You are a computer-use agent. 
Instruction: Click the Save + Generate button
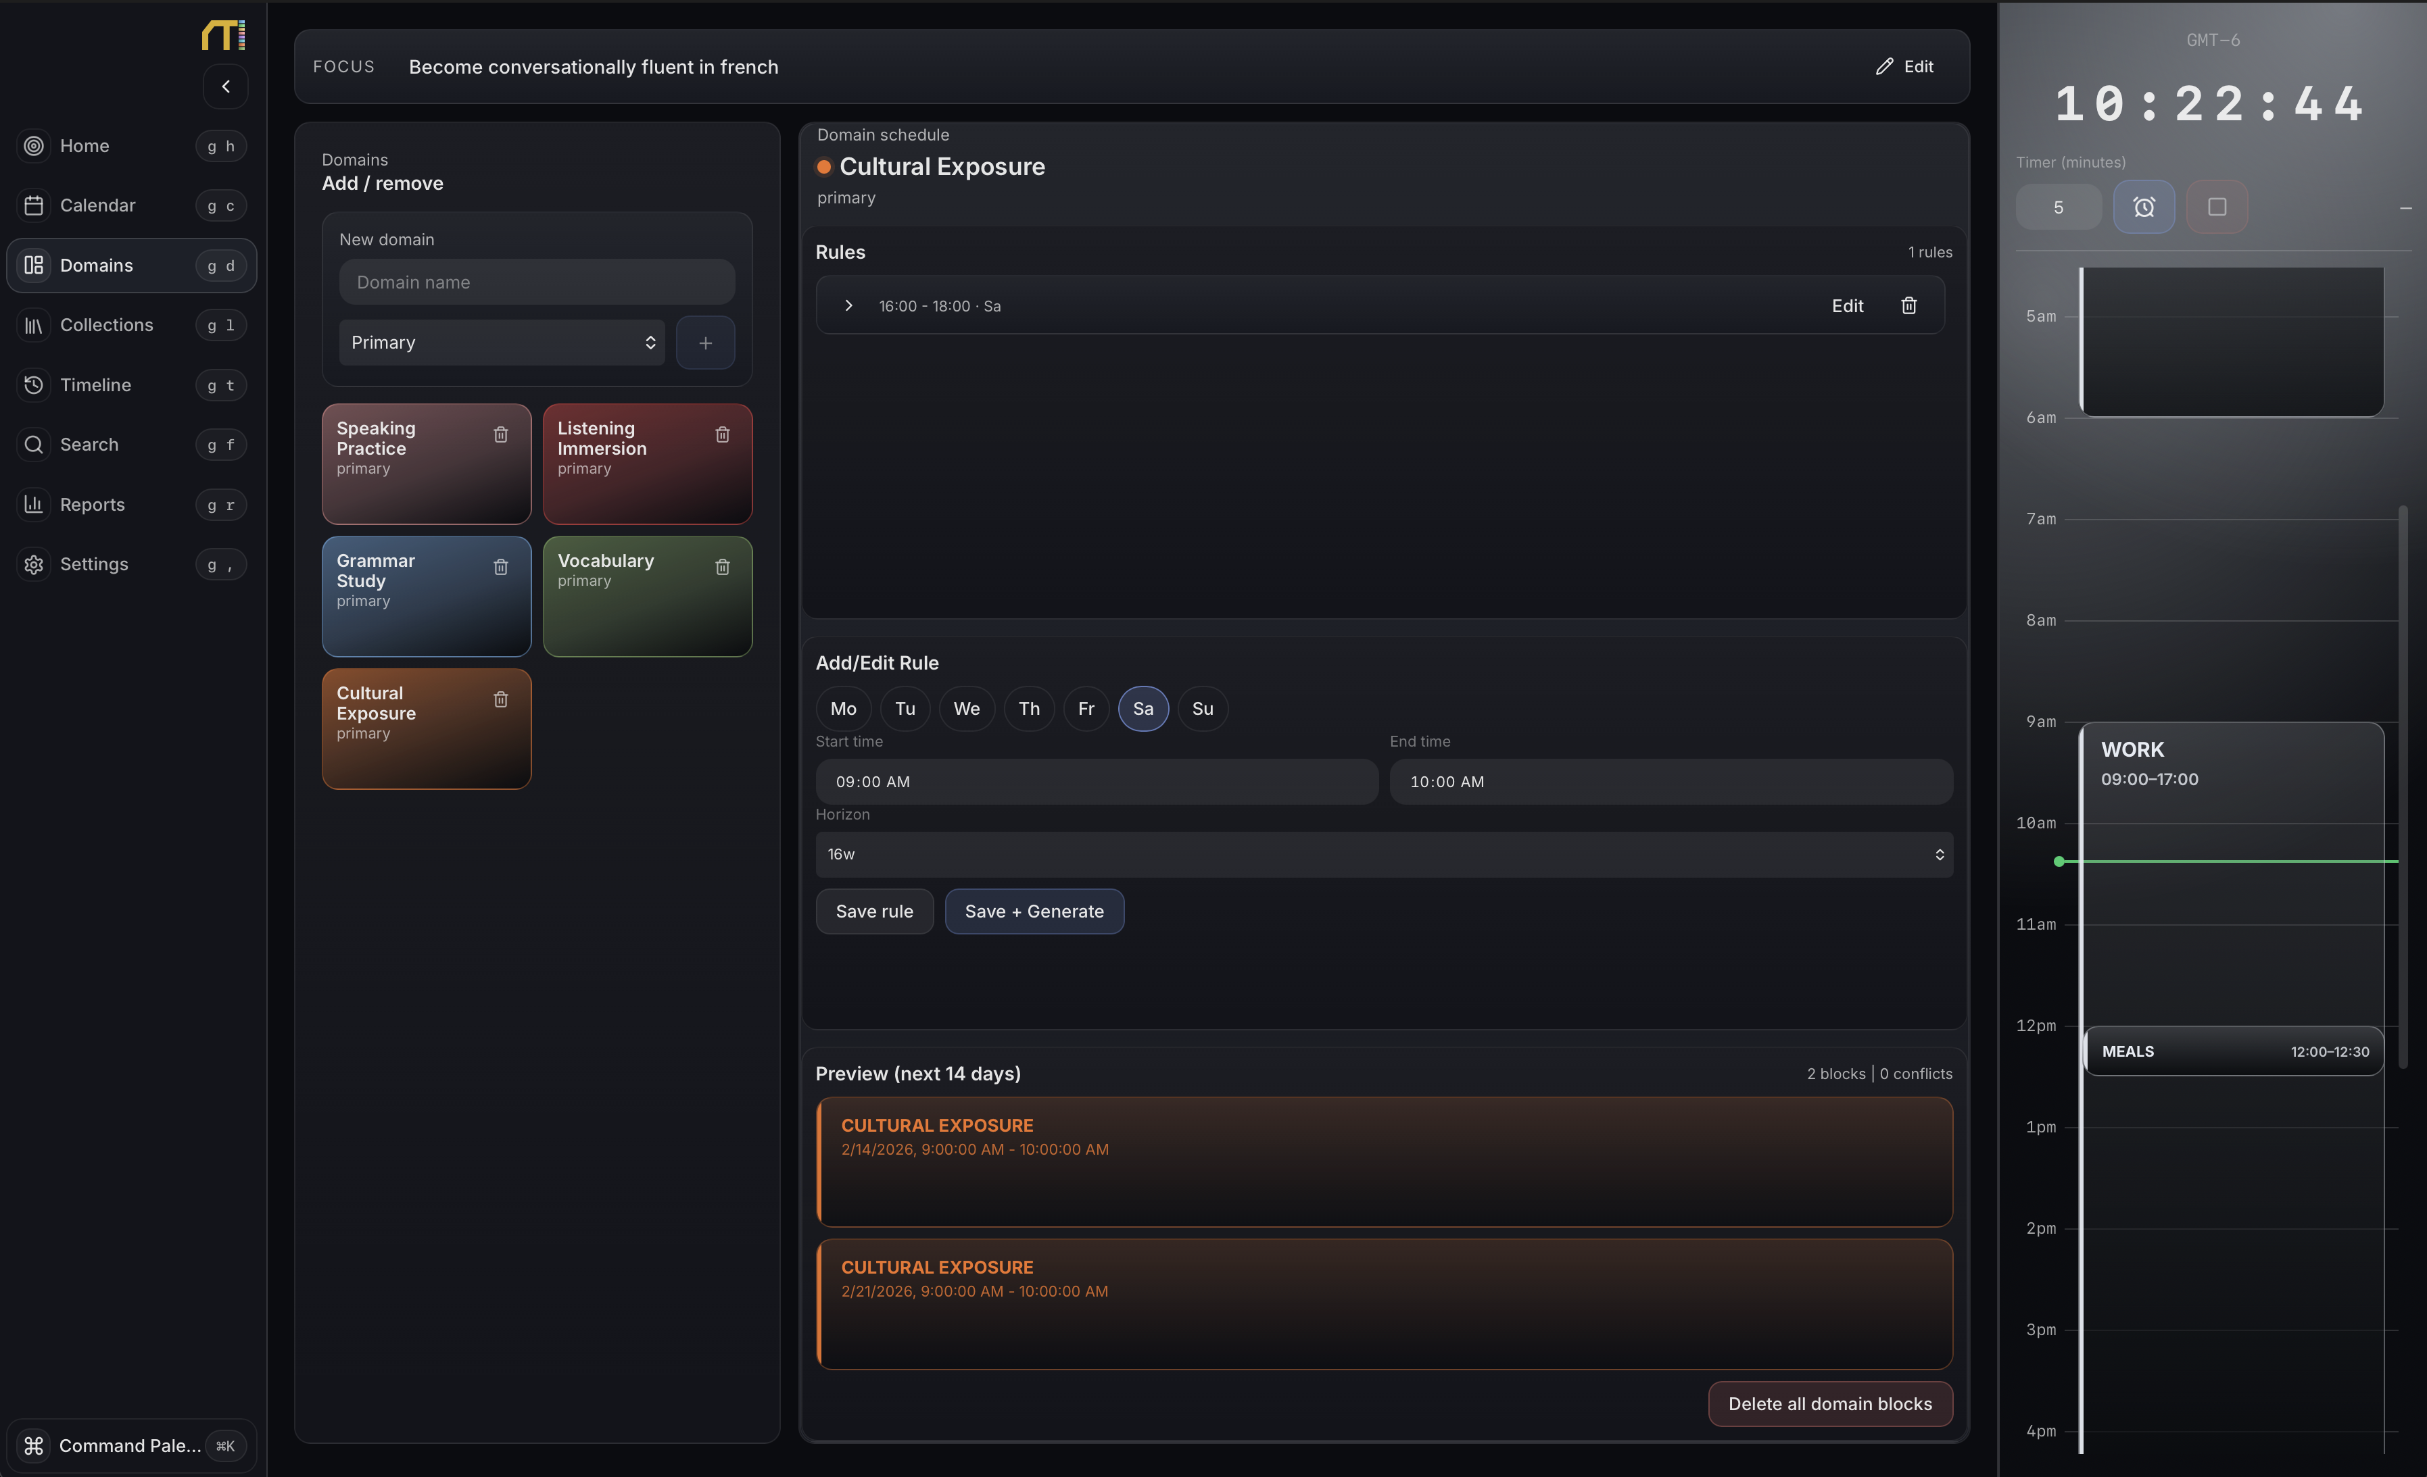[1033, 911]
